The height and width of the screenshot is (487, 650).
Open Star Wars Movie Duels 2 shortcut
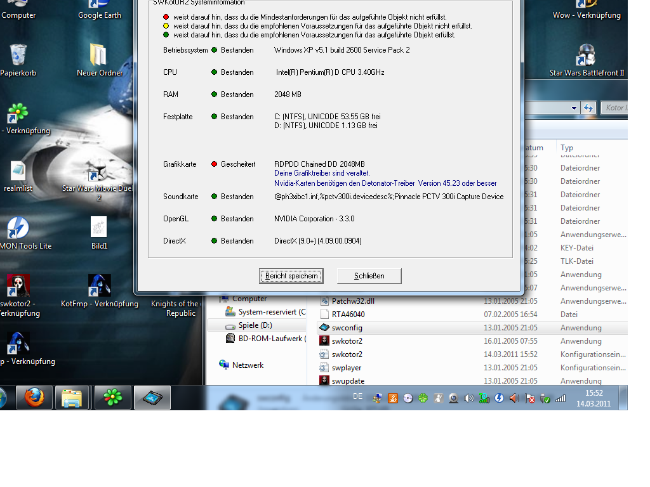[98, 181]
